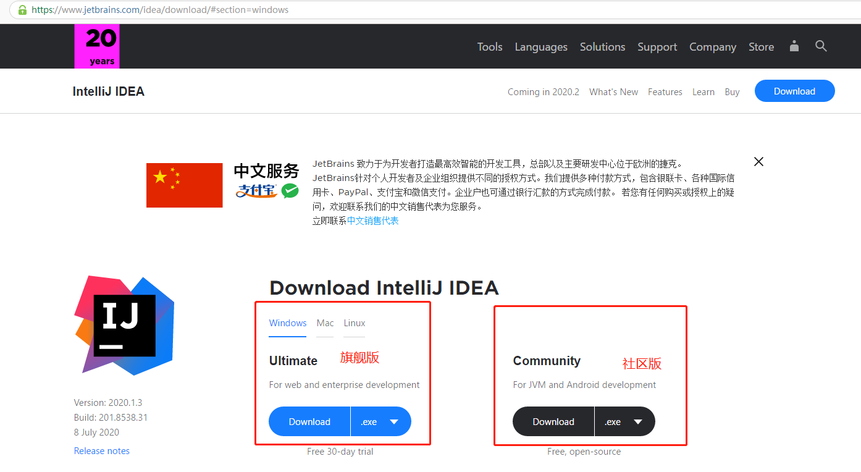Open the Solutions navigation dropdown

click(602, 46)
